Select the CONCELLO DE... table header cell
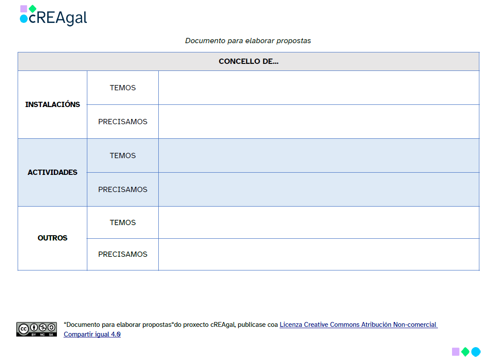Viewport: 497px width, 359px height. point(248,62)
